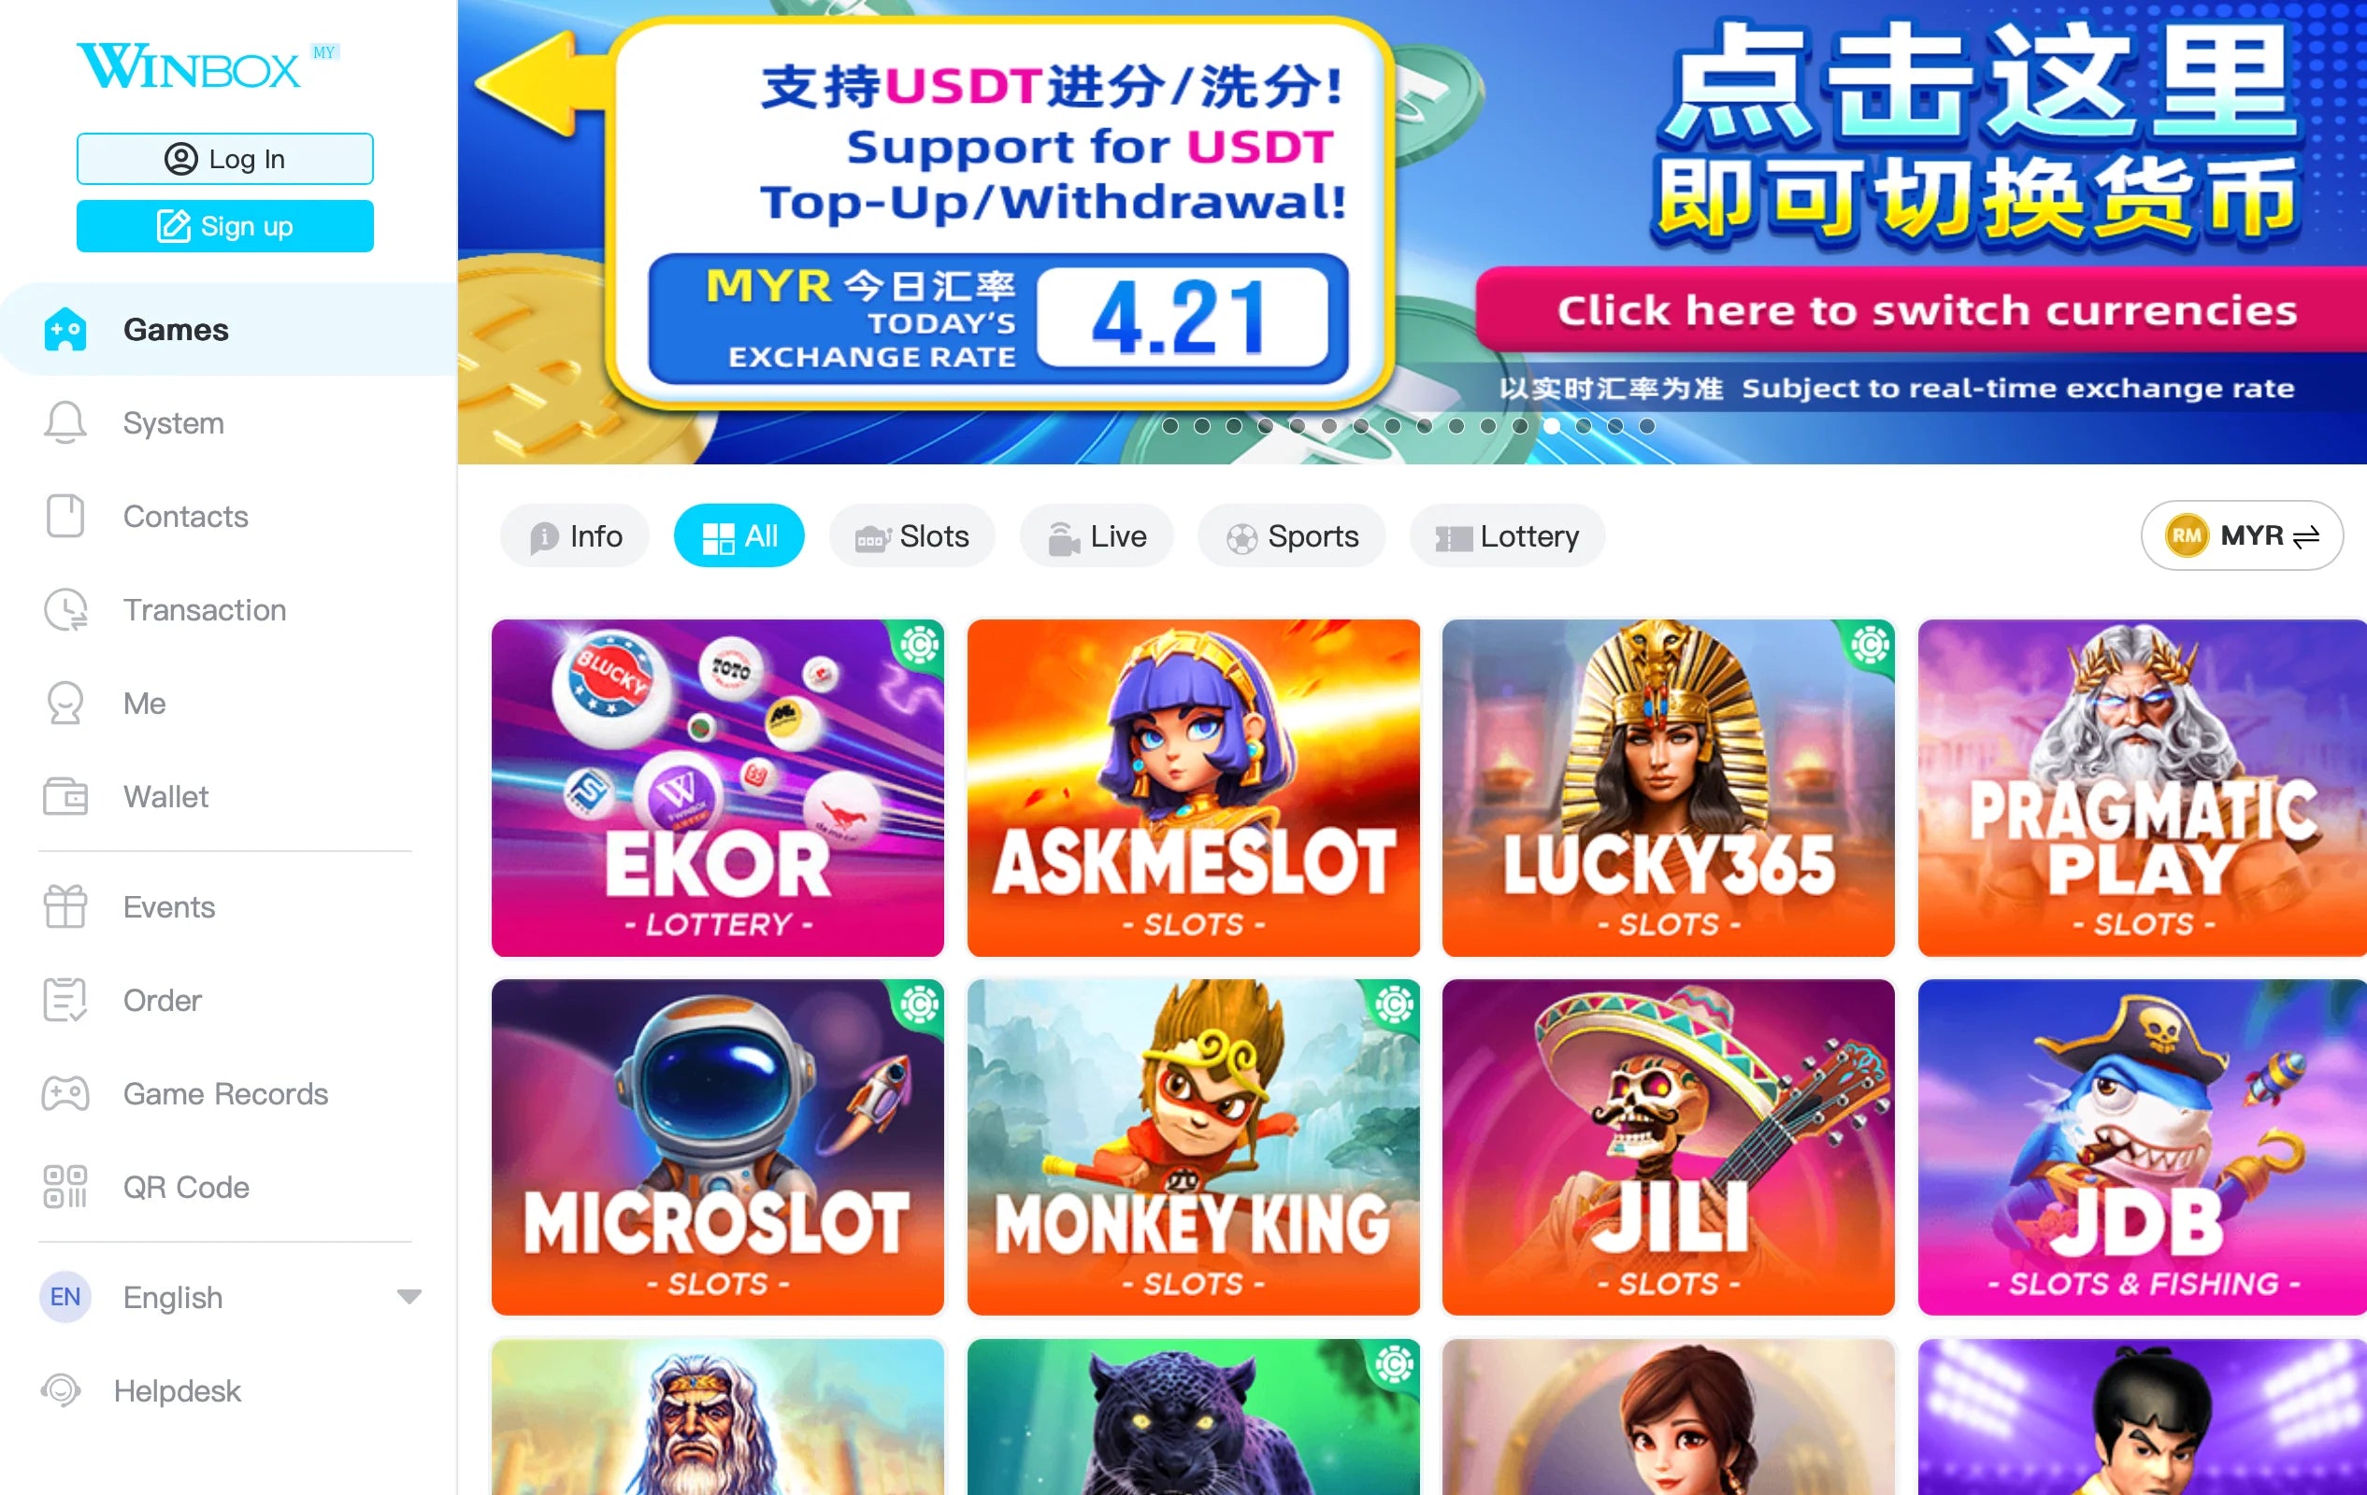The image size is (2367, 1495).
Task: Toggle currency with the MYR switch button
Action: (2241, 536)
